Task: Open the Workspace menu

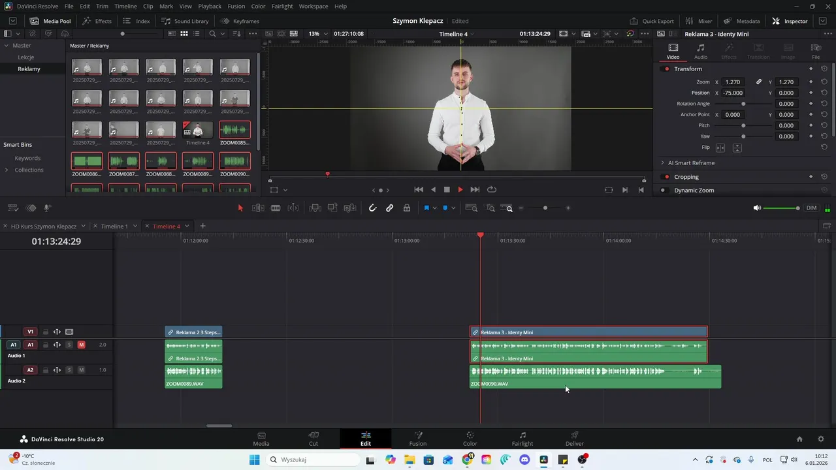Action: coord(313,6)
